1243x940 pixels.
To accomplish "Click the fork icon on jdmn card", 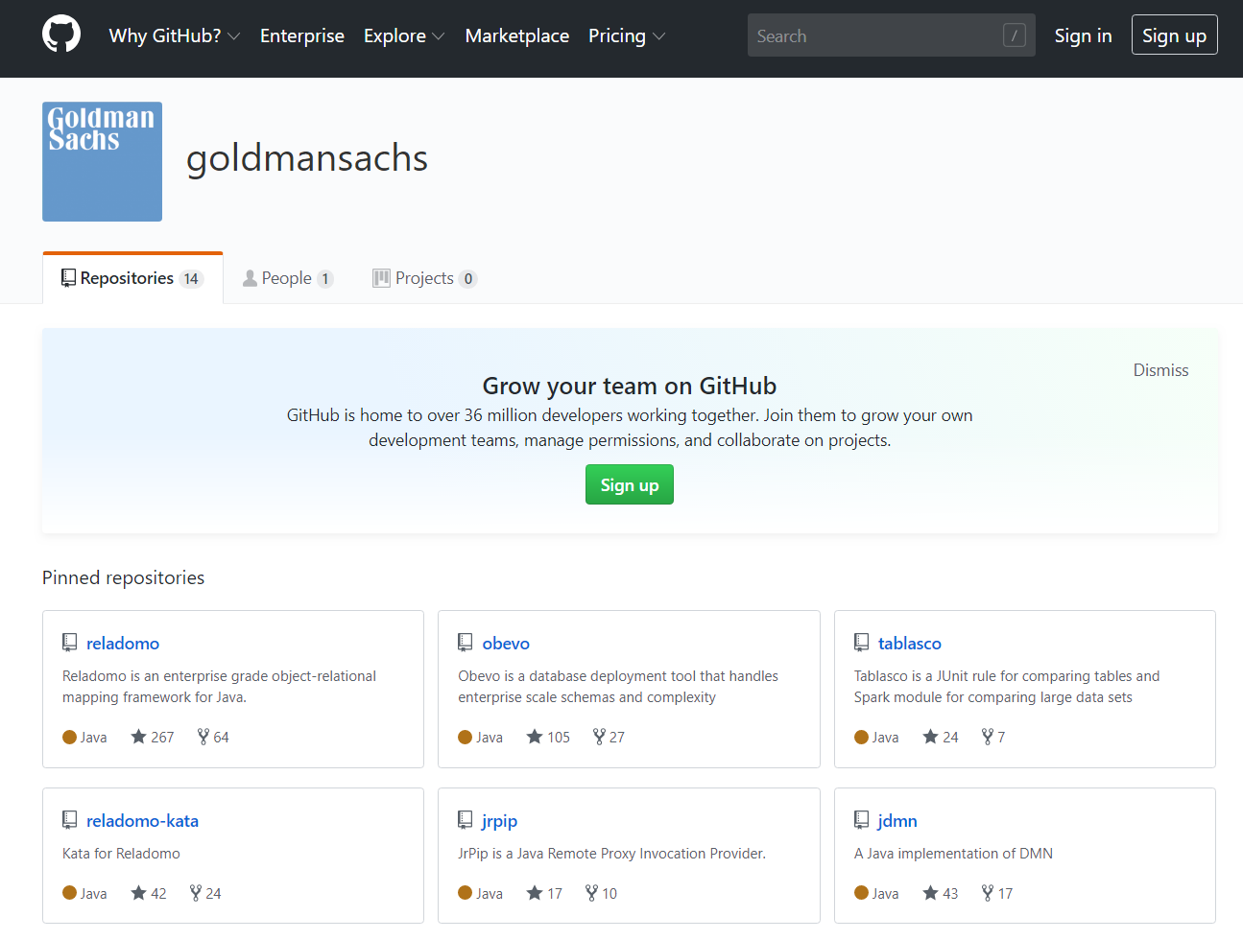I will coord(988,893).
